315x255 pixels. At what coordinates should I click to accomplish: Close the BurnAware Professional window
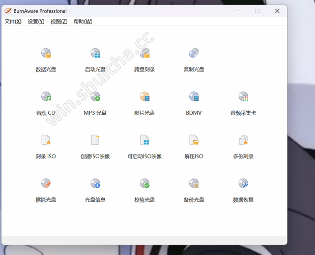277,11
